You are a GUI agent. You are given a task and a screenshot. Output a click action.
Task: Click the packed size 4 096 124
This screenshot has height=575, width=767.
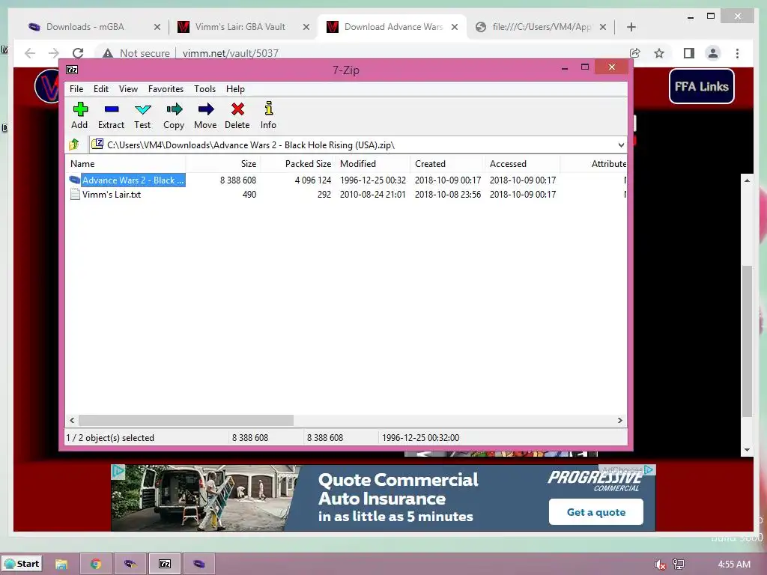313,180
